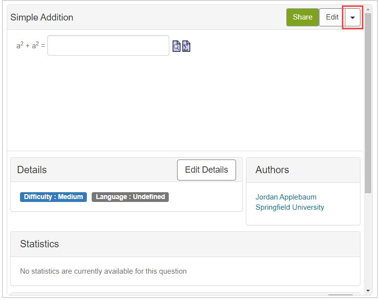The width and height of the screenshot is (378, 300).
Task: Click the preview answer magnifier icon
Action: [x=177, y=46]
